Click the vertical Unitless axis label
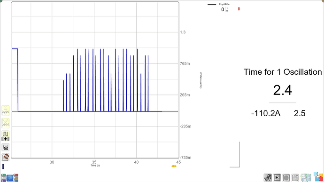The image size is (324, 182). [x=201, y=80]
